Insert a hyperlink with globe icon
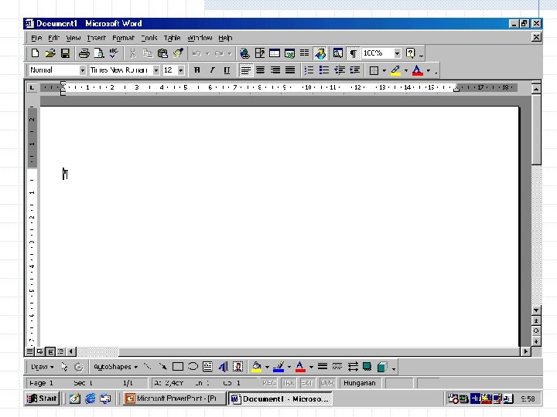Viewport: 557px width, 417px height. (244, 53)
